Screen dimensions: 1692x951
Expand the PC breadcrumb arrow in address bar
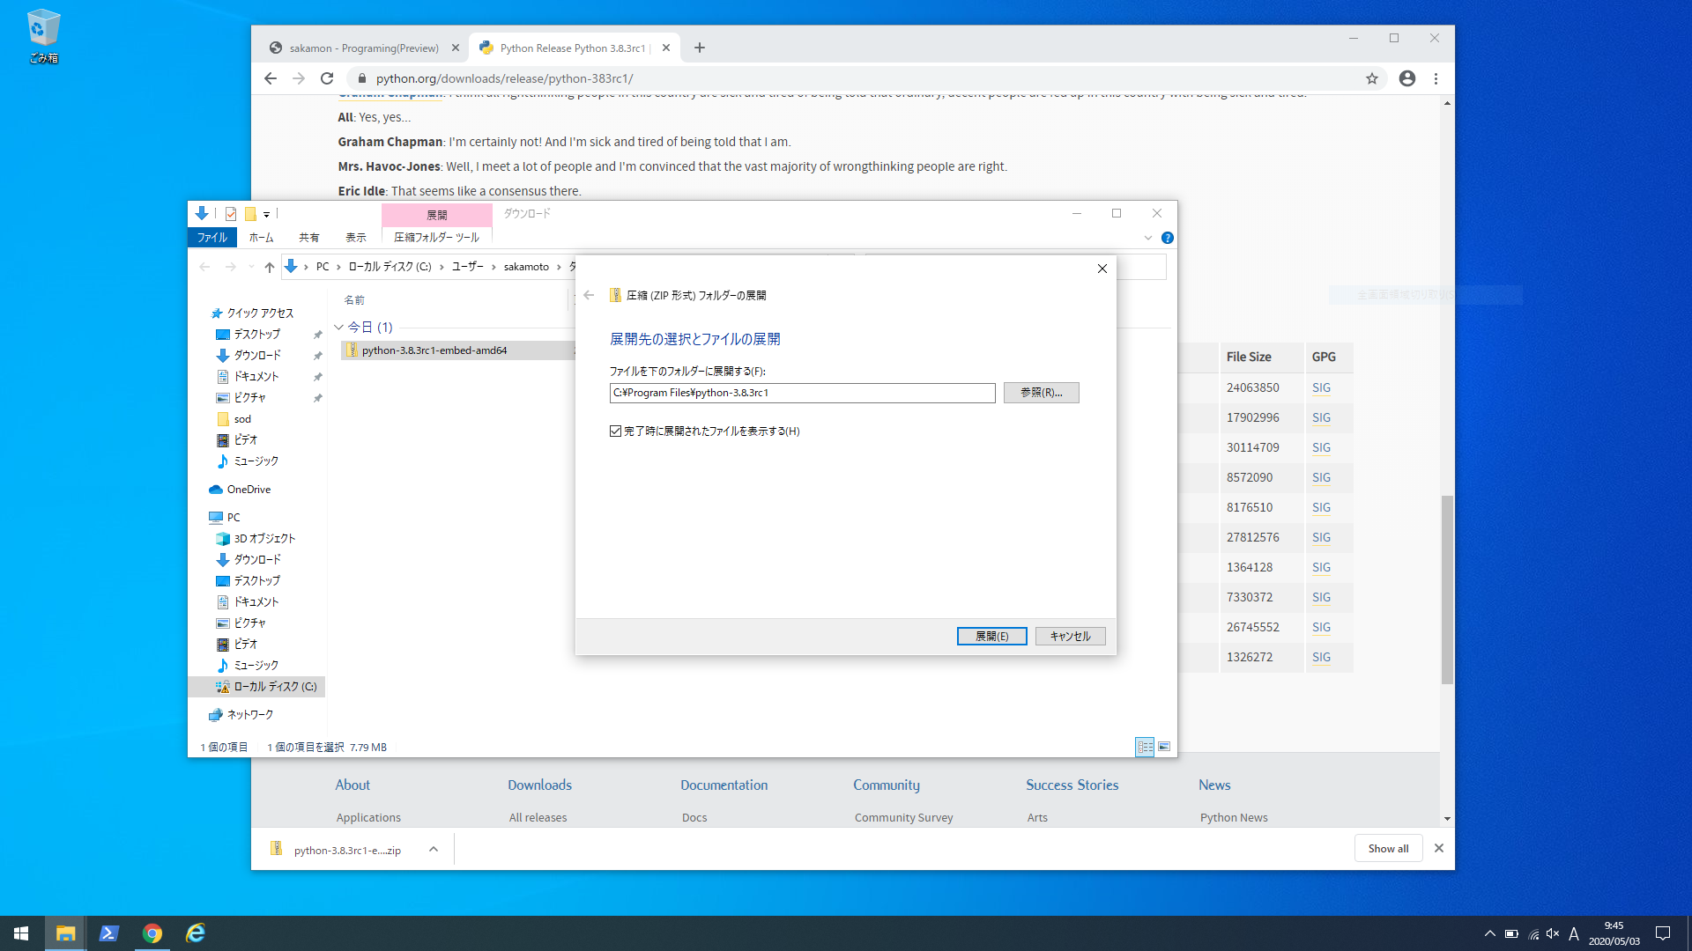(338, 267)
